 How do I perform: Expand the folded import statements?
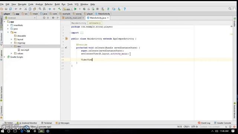(x=81, y=33)
